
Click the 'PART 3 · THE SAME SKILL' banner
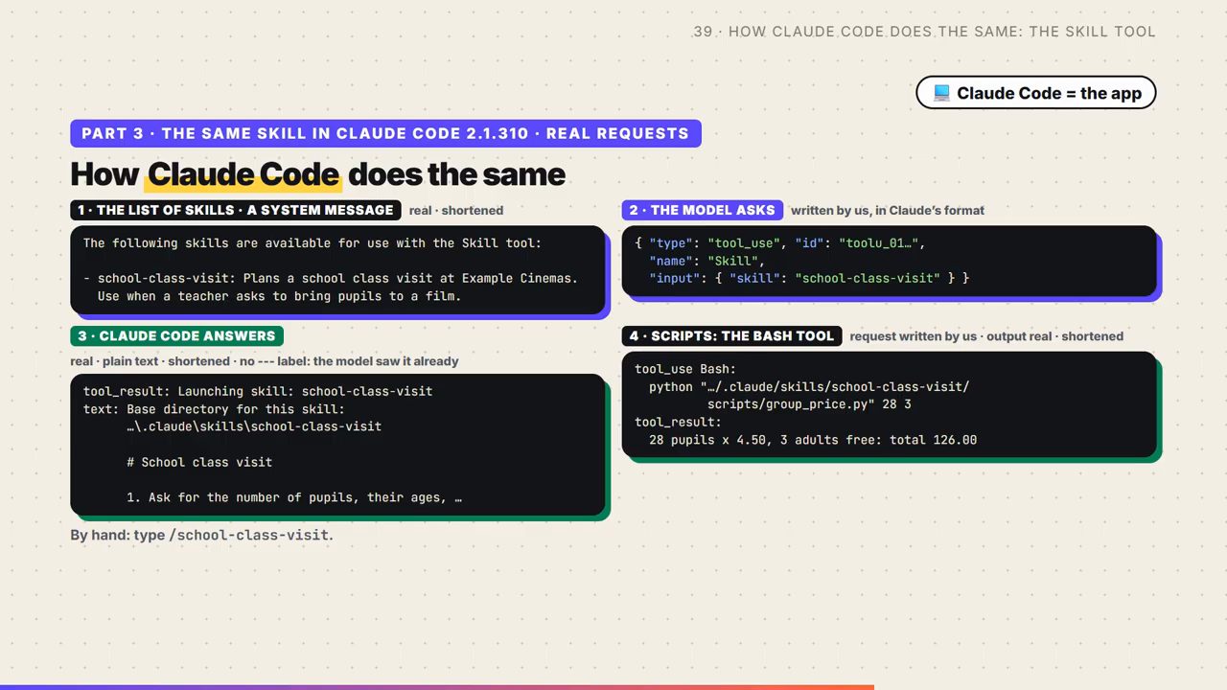coord(385,133)
